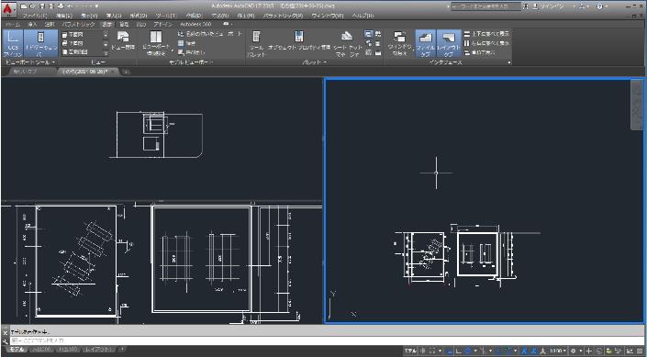Toggle the Layout Tabs (レイアウトタブ) button
Image resolution: width=647 pixels, height=357 pixels.
click(449, 43)
